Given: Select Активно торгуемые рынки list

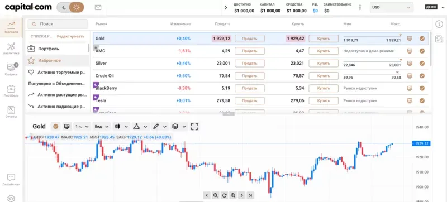Looking at the screenshot, I should [58, 73].
